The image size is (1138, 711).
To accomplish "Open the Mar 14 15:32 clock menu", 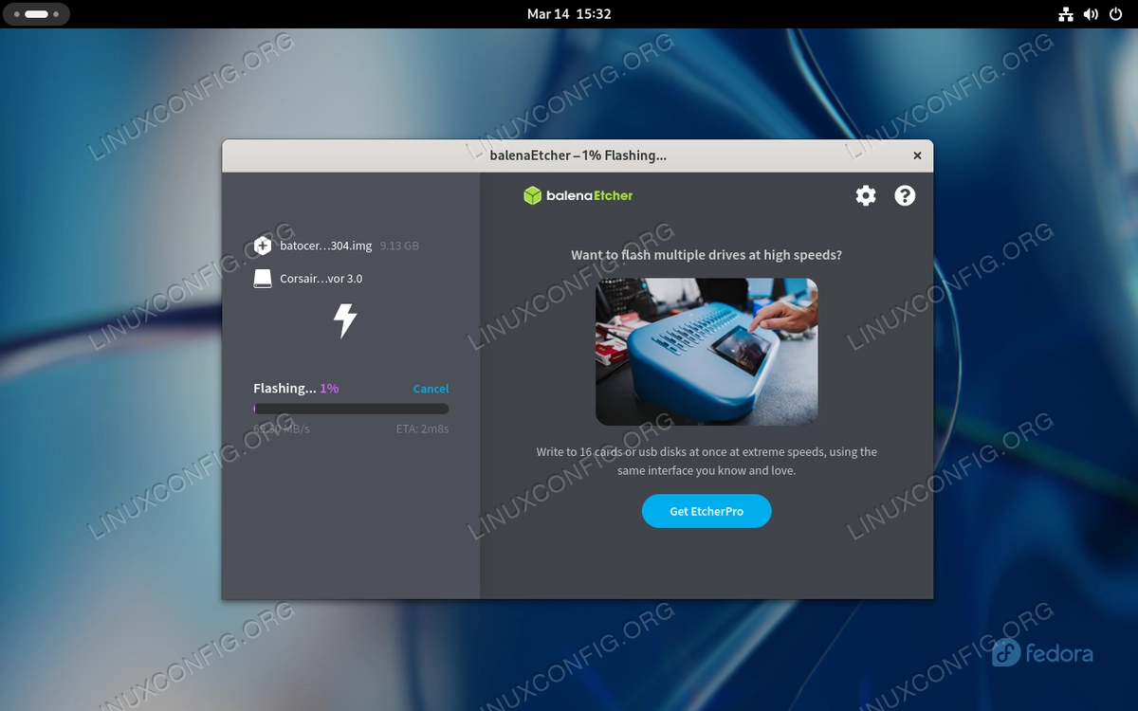I will [569, 14].
